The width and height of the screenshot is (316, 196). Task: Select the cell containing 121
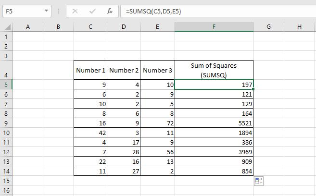pyautogui.click(x=214, y=94)
